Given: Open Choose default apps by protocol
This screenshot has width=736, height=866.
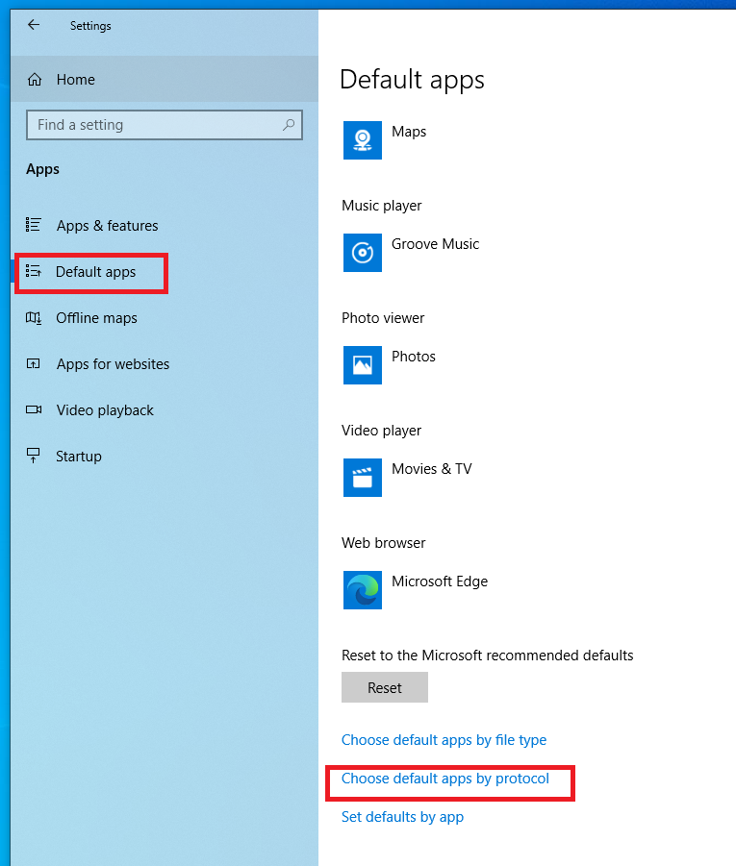Looking at the screenshot, I should tap(445, 779).
